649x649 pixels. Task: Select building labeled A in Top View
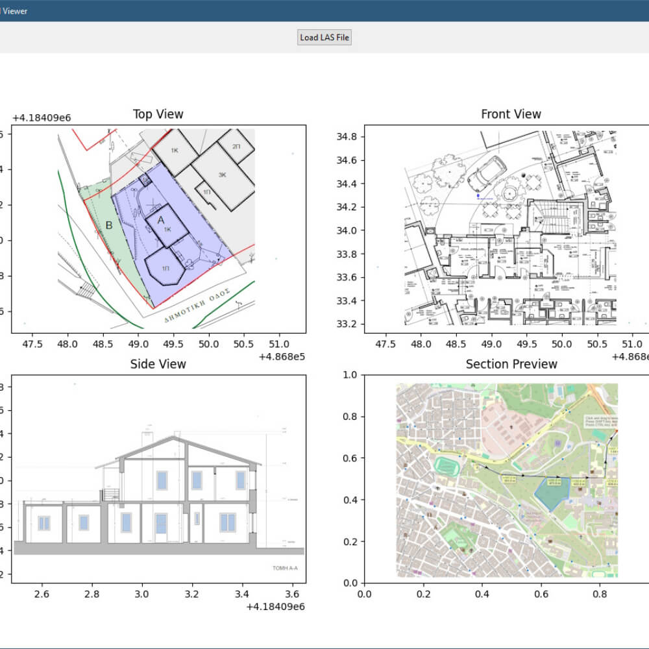pos(166,226)
